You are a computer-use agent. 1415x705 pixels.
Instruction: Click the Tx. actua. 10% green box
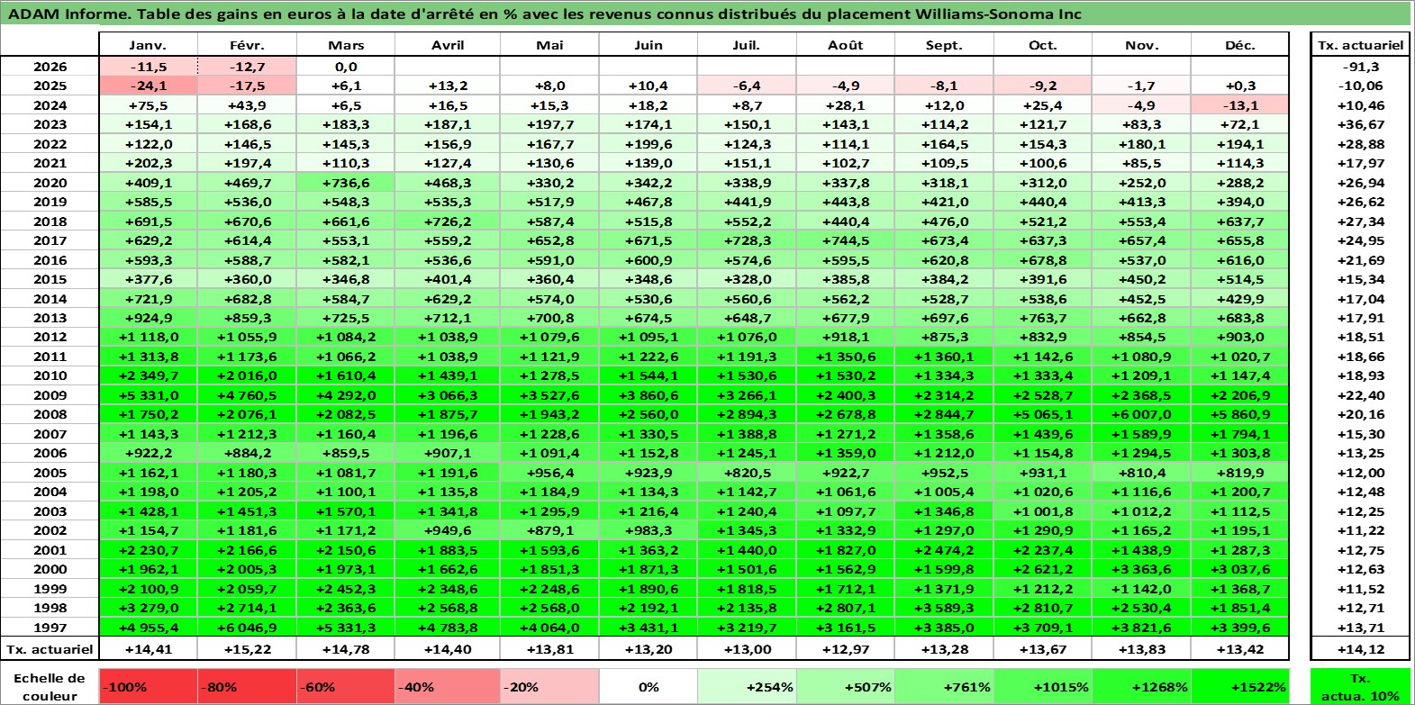tap(1360, 686)
